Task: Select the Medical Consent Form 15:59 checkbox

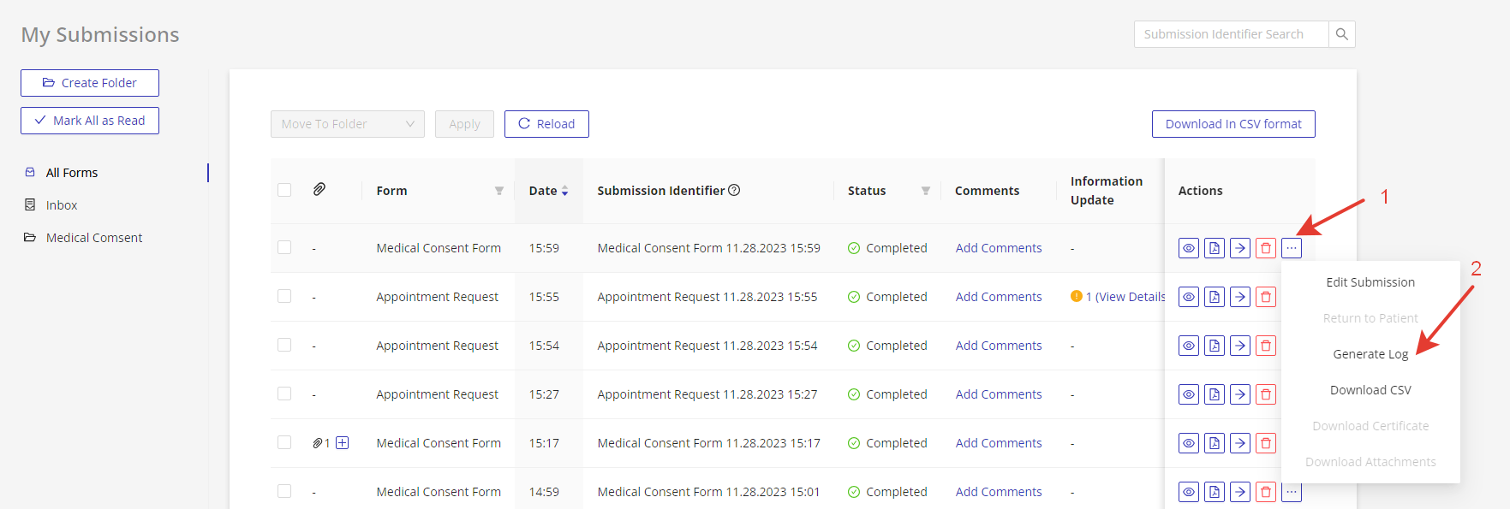Action: click(x=284, y=247)
